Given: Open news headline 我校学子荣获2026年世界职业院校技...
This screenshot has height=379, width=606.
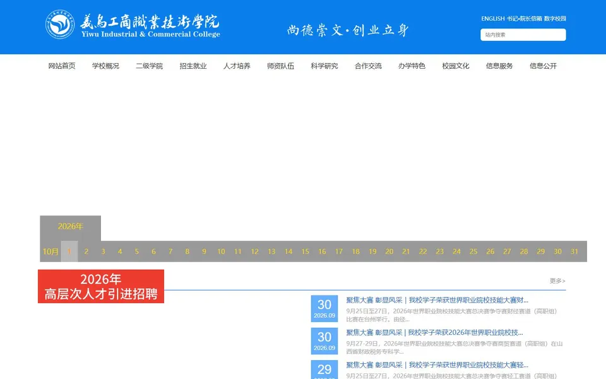Looking at the screenshot, I should point(434,333).
